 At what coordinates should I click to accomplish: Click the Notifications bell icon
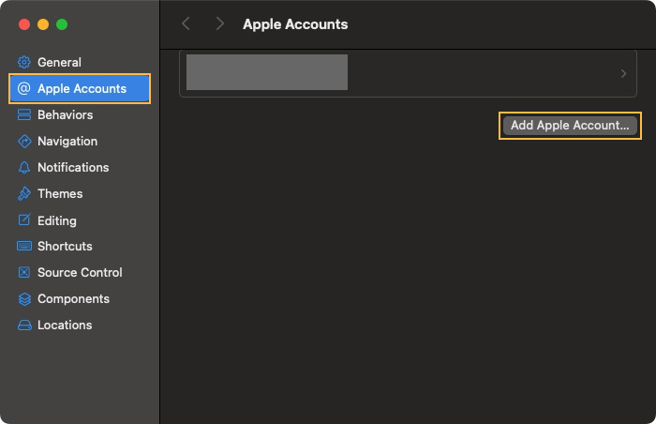(23, 168)
